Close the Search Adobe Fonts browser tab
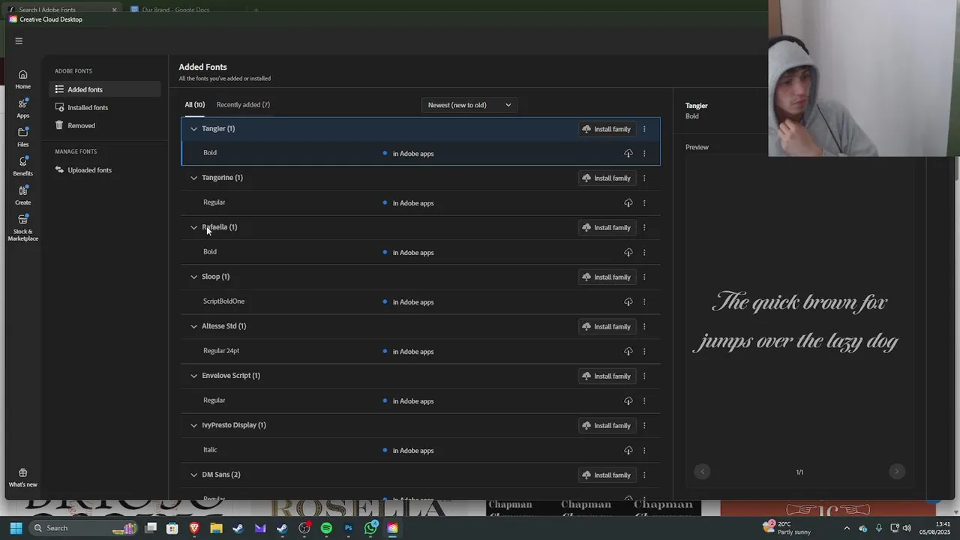960x540 pixels. tap(115, 10)
